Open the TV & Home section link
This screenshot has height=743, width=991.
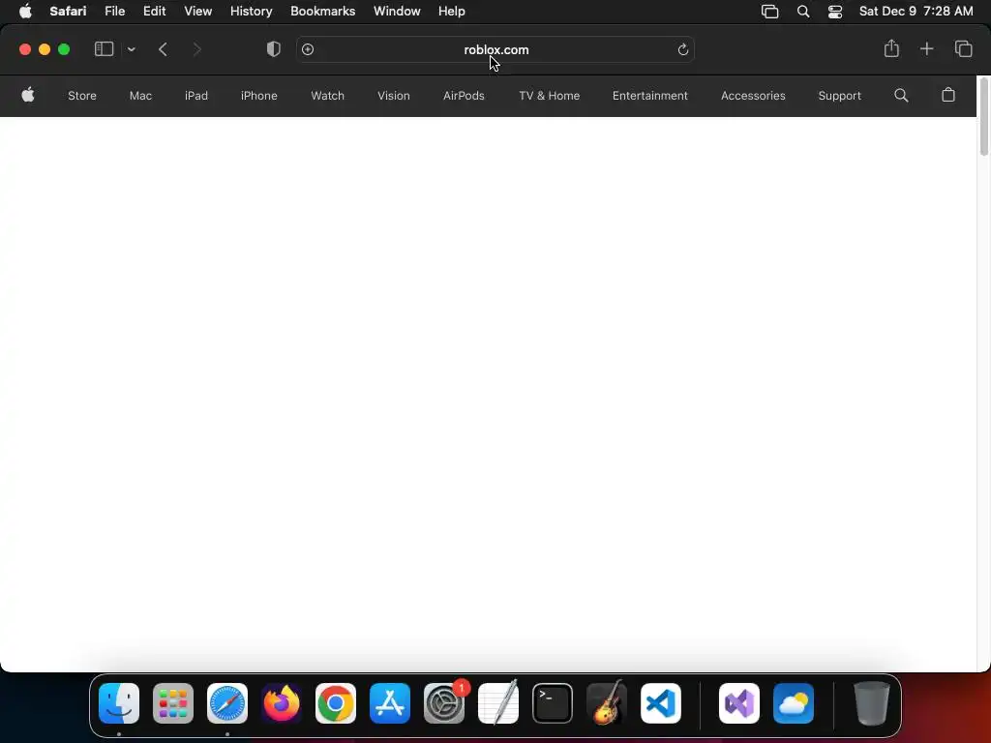point(550,96)
